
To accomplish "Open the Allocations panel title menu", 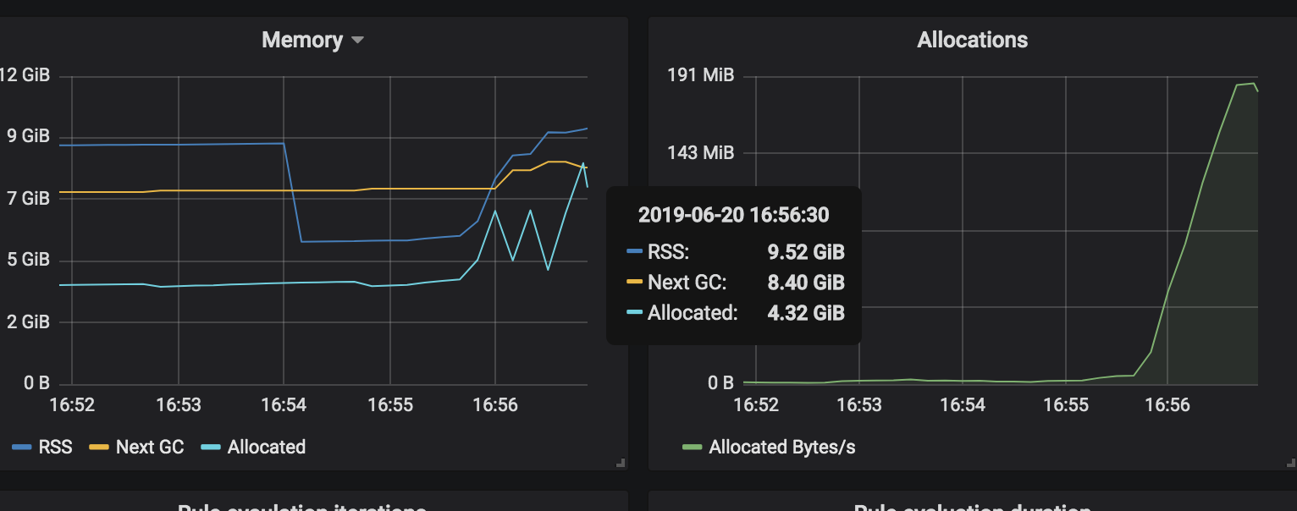I will point(972,39).
